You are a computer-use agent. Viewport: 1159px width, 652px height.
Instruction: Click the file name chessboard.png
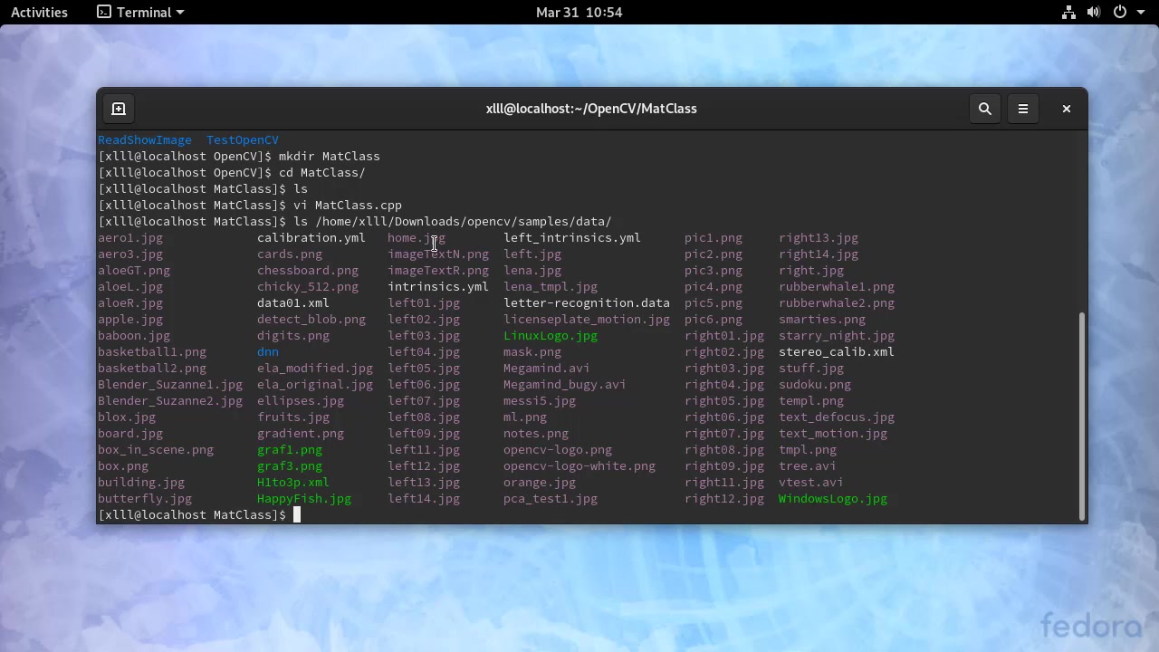(x=308, y=271)
